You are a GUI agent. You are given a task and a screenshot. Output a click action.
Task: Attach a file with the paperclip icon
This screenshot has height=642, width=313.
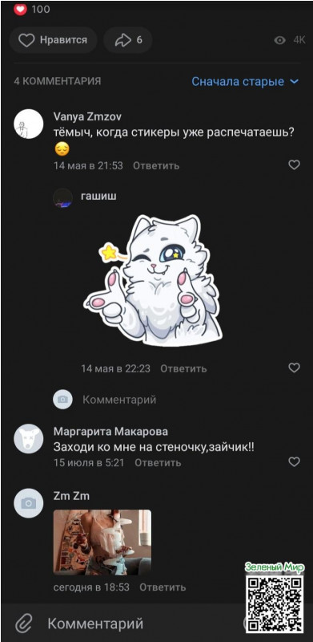click(x=24, y=624)
